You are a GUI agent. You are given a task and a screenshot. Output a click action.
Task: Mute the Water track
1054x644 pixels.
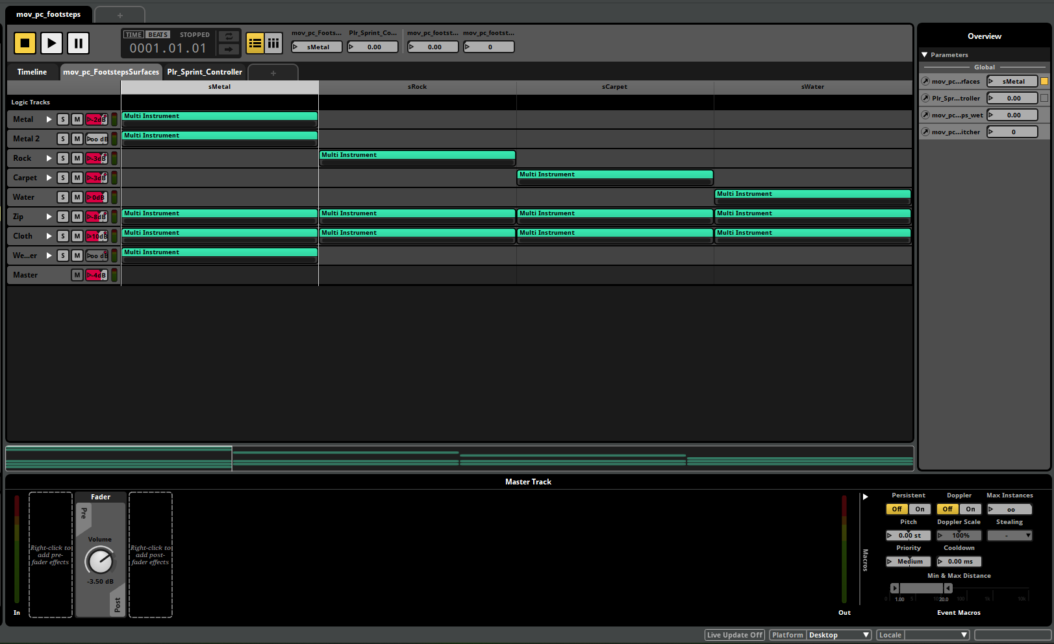coord(77,197)
